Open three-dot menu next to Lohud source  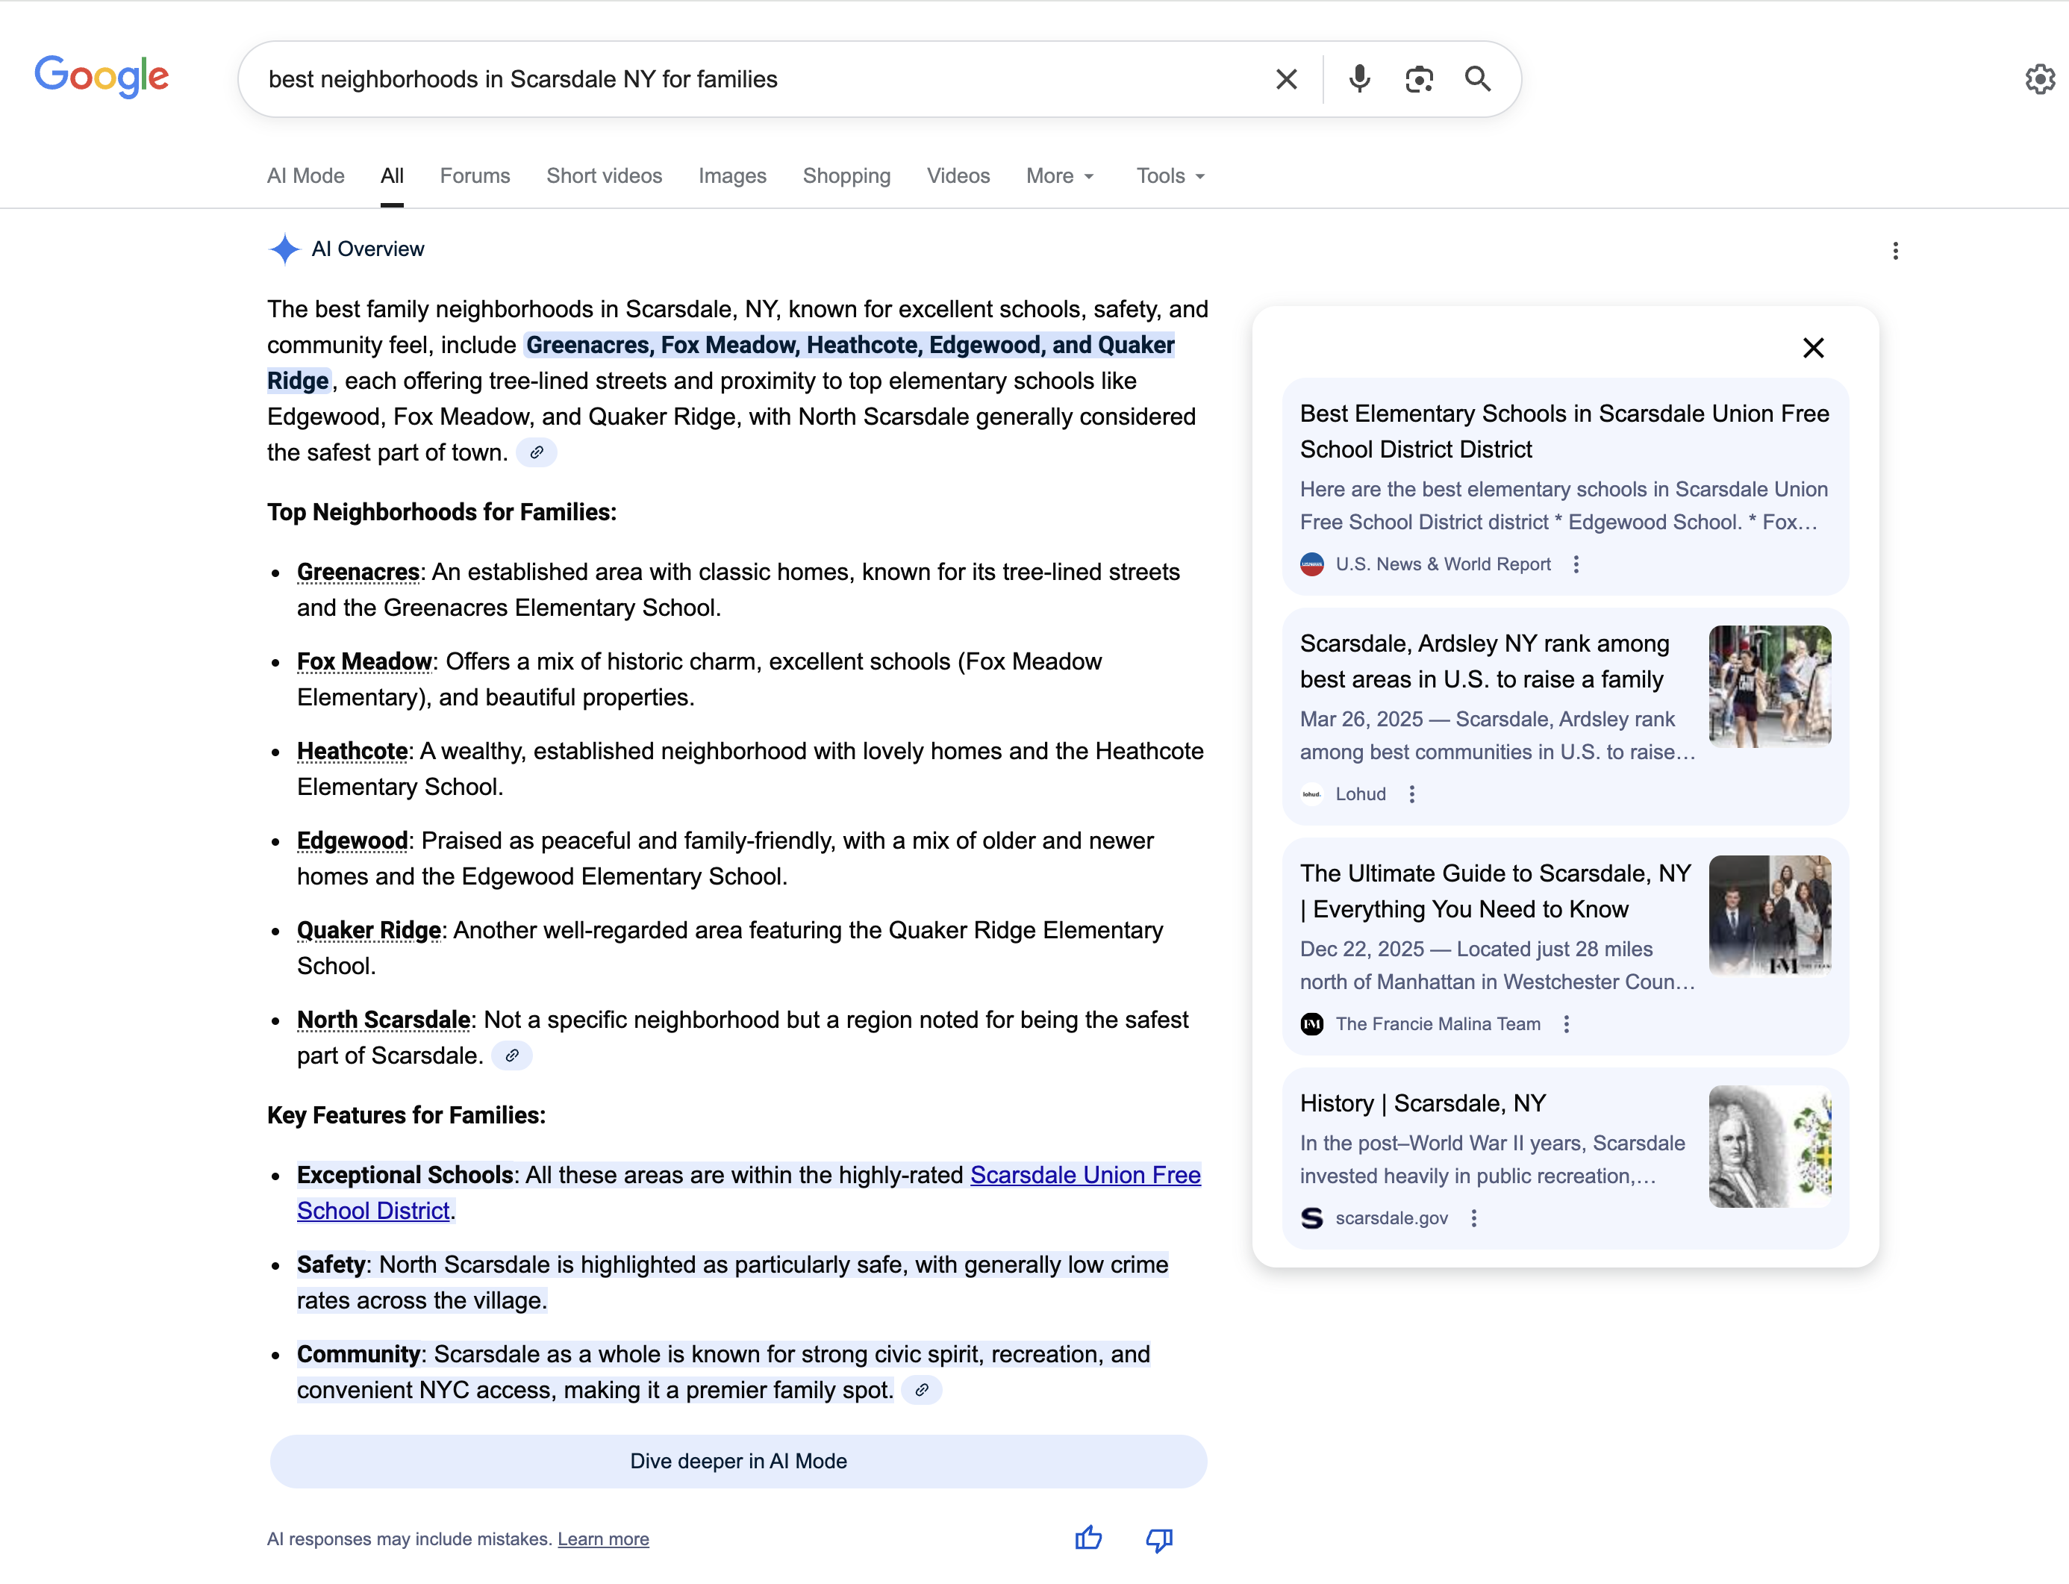tap(1411, 794)
